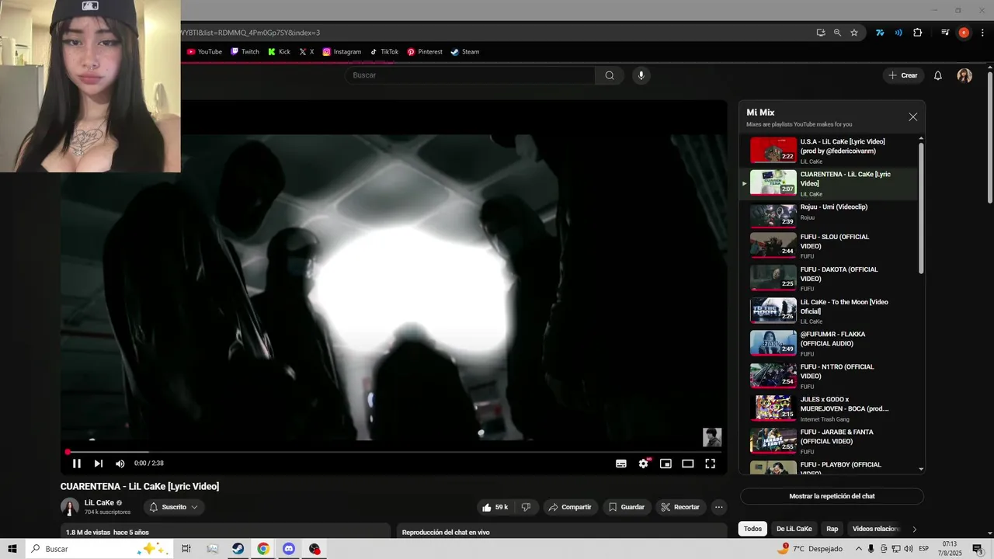This screenshot has height=559, width=994.
Task: Open Steam bookmark in bookmarks bar
Action: point(464,52)
